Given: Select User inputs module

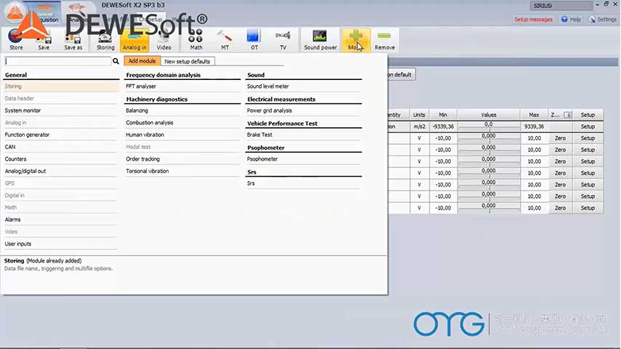Looking at the screenshot, I should pos(60,244).
